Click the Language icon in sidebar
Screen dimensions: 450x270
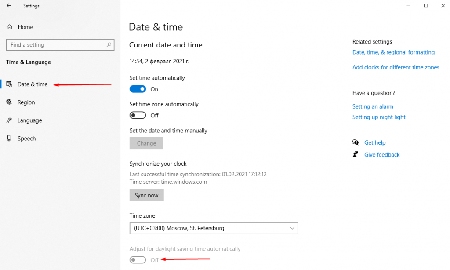[x=9, y=120]
